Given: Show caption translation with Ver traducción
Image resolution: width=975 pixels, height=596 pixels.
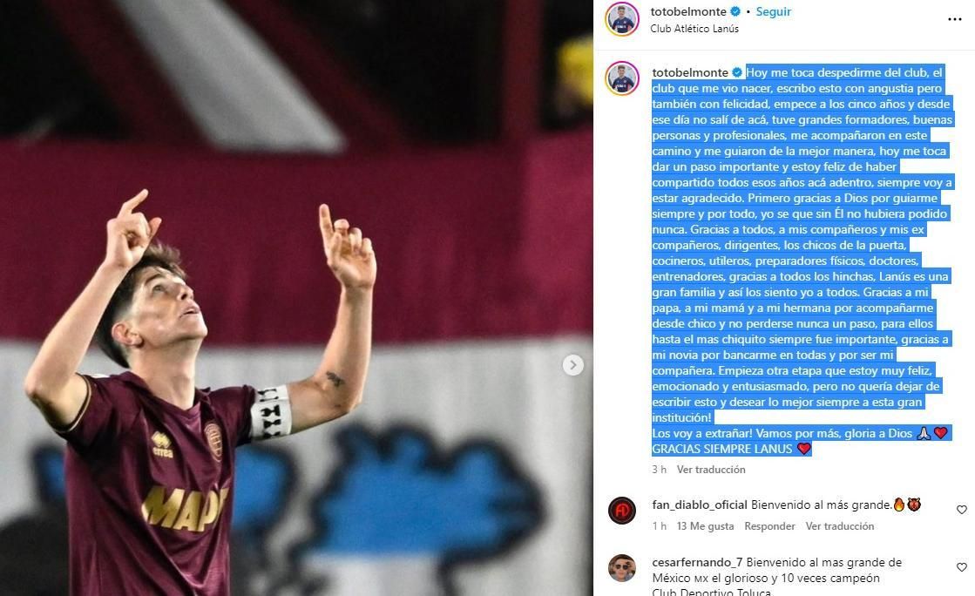Looking at the screenshot, I should pos(711,469).
